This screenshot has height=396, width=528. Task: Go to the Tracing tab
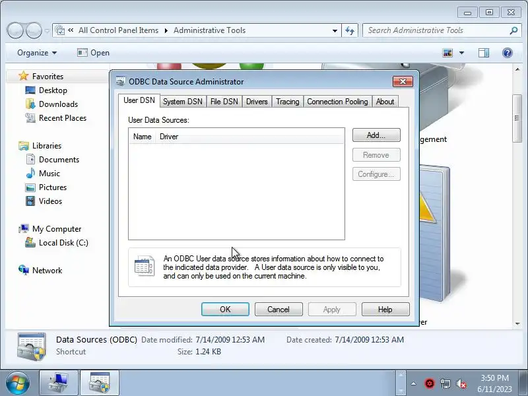click(x=288, y=102)
